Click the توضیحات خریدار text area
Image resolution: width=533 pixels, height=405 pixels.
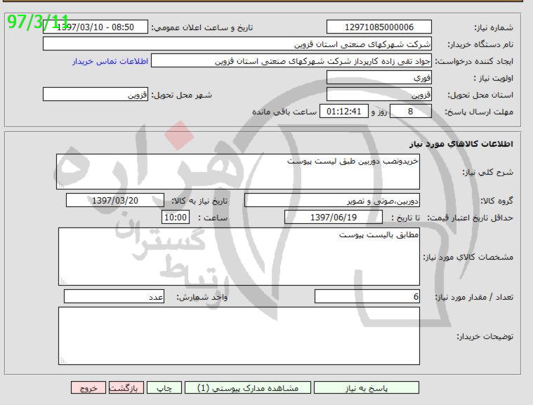239,336
